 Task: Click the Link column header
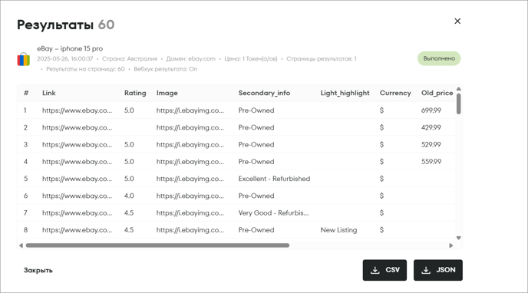49,93
